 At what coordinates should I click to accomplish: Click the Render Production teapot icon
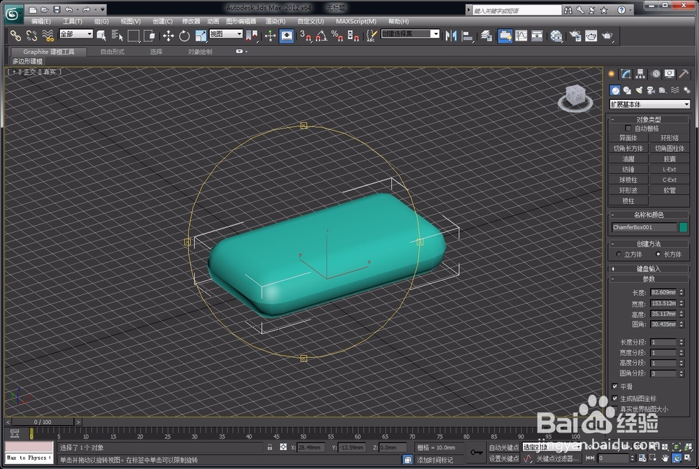pyautogui.click(x=607, y=36)
